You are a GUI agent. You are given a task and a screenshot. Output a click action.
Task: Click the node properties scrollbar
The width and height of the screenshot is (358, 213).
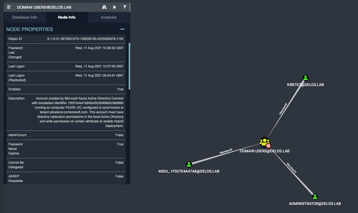[x=130, y=66]
